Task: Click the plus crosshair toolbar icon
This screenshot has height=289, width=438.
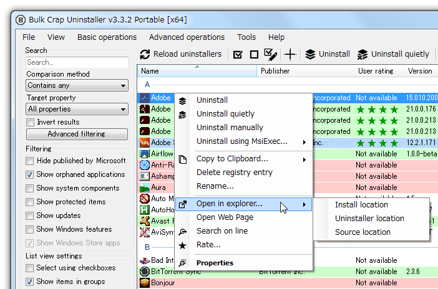Action: point(290,54)
